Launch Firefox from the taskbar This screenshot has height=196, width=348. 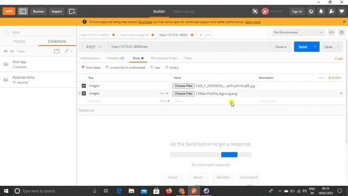(169, 191)
